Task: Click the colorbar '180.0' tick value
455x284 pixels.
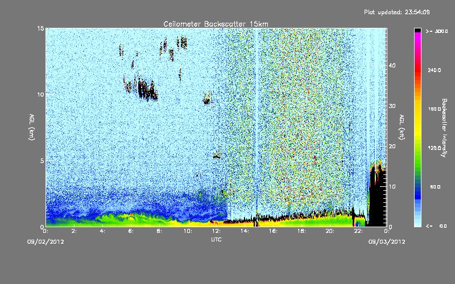Action: (434, 109)
